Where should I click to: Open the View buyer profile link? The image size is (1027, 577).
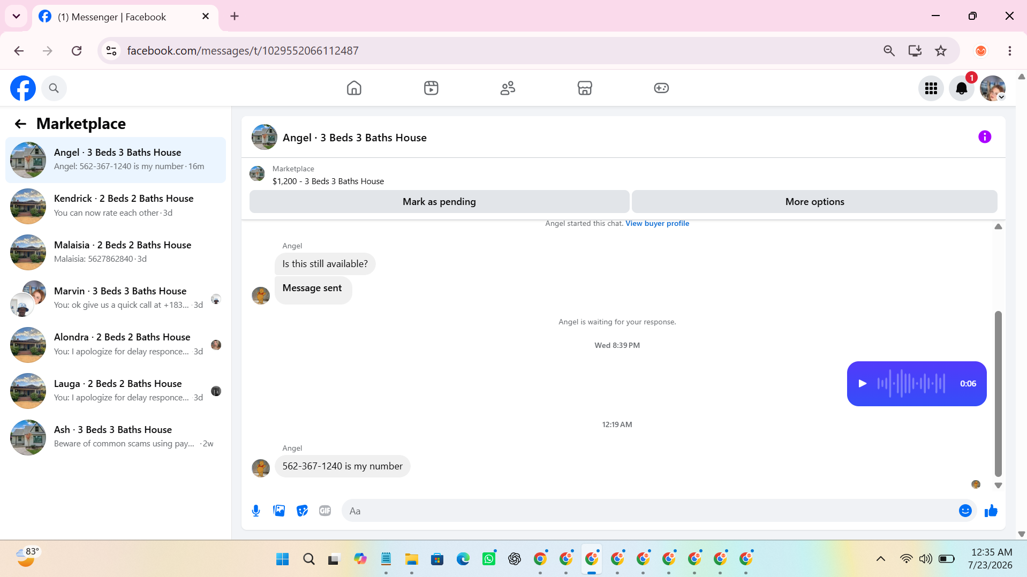[657, 223]
